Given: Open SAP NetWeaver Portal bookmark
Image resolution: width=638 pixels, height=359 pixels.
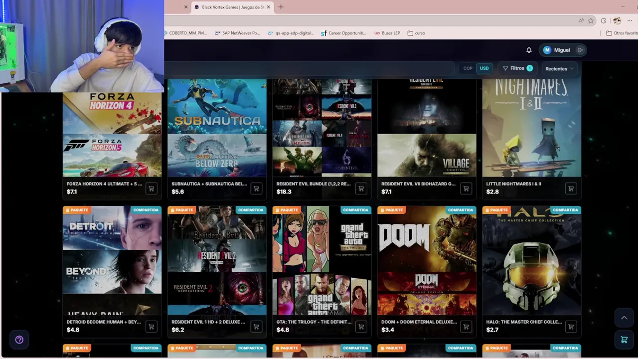Looking at the screenshot, I should click(x=237, y=33).
